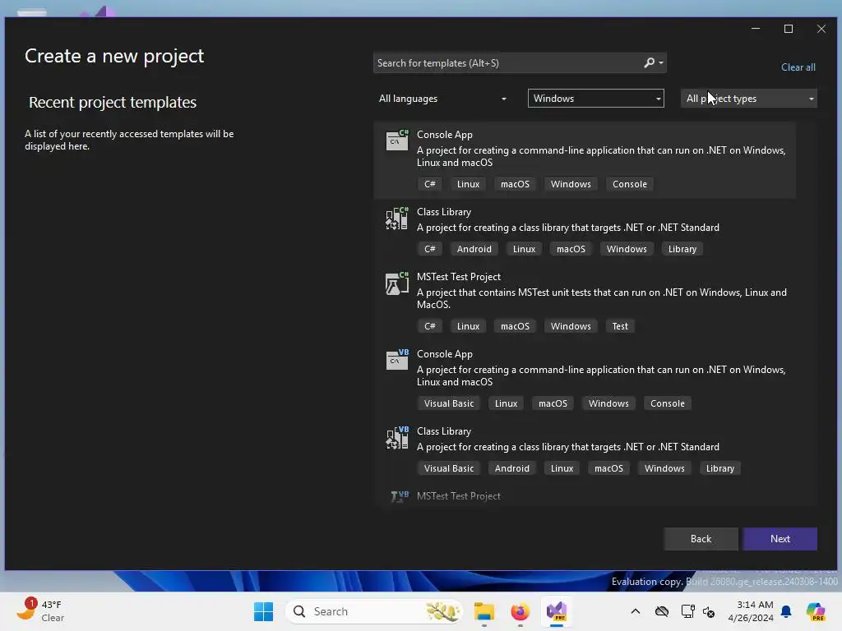Screen dimensions: 842x631
Task: Maximize the Create a new project window
Action: click(x=789, y=29)
